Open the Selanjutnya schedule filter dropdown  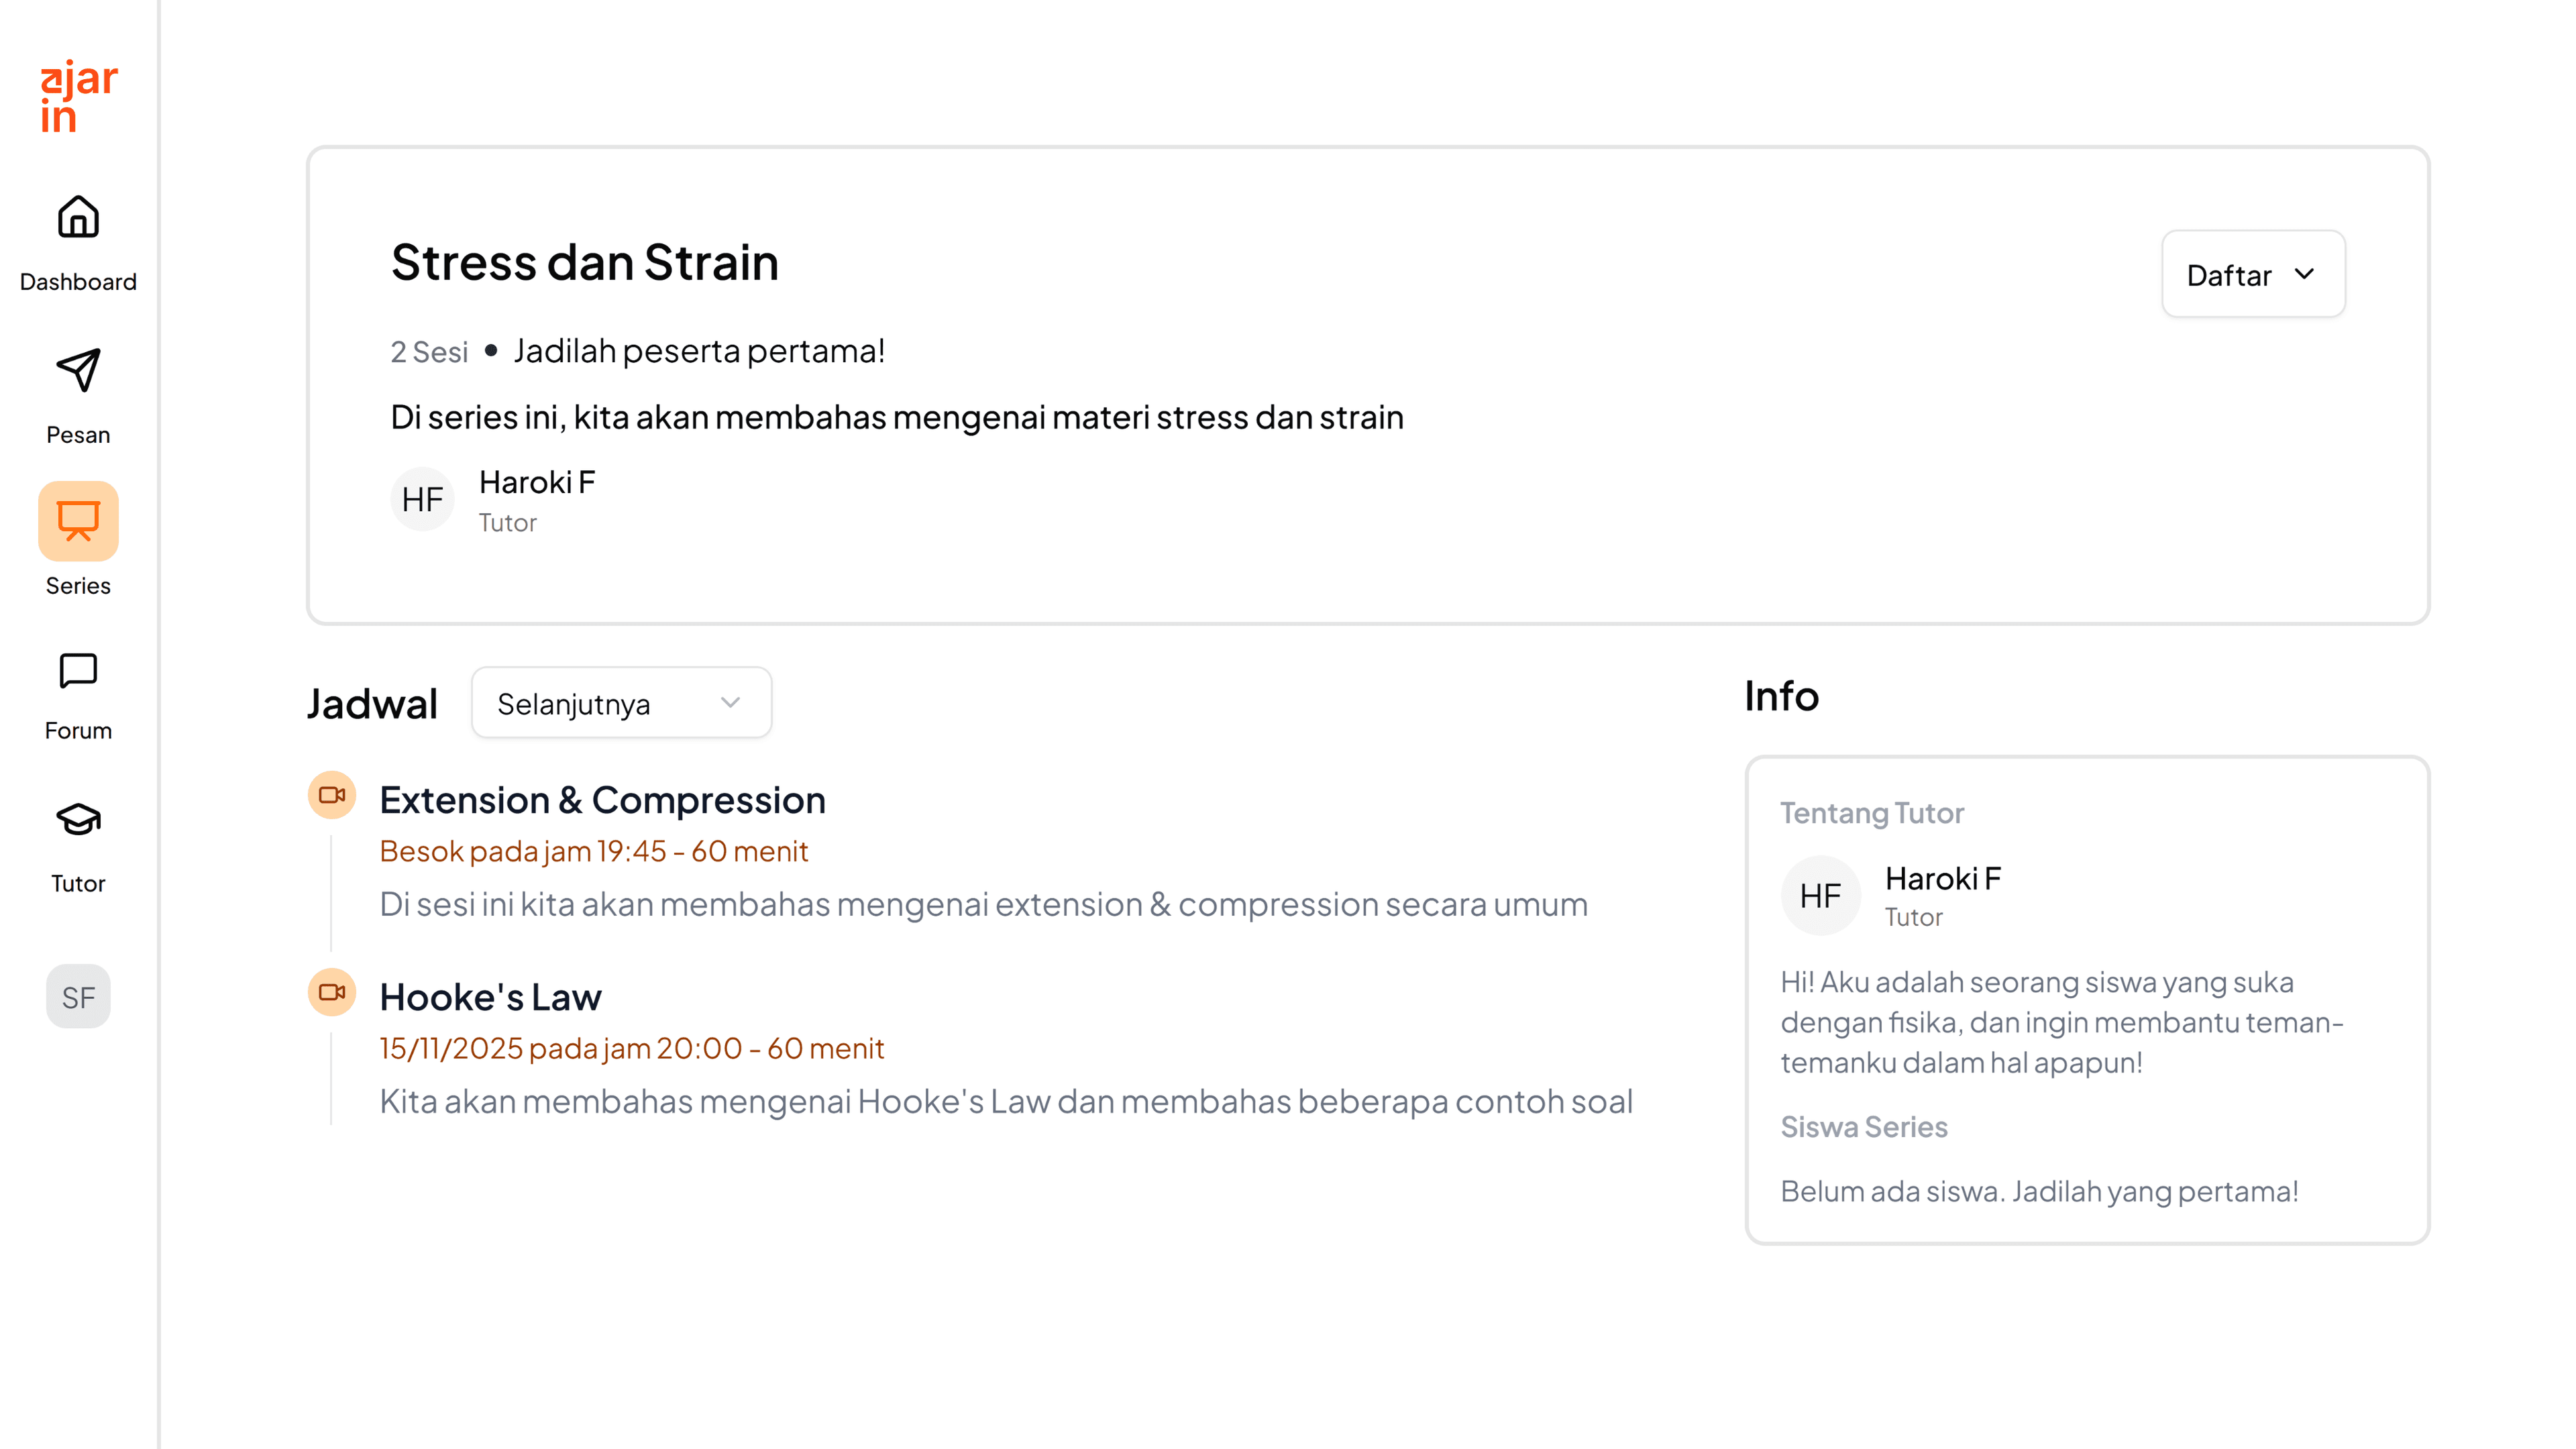(621, 704)
